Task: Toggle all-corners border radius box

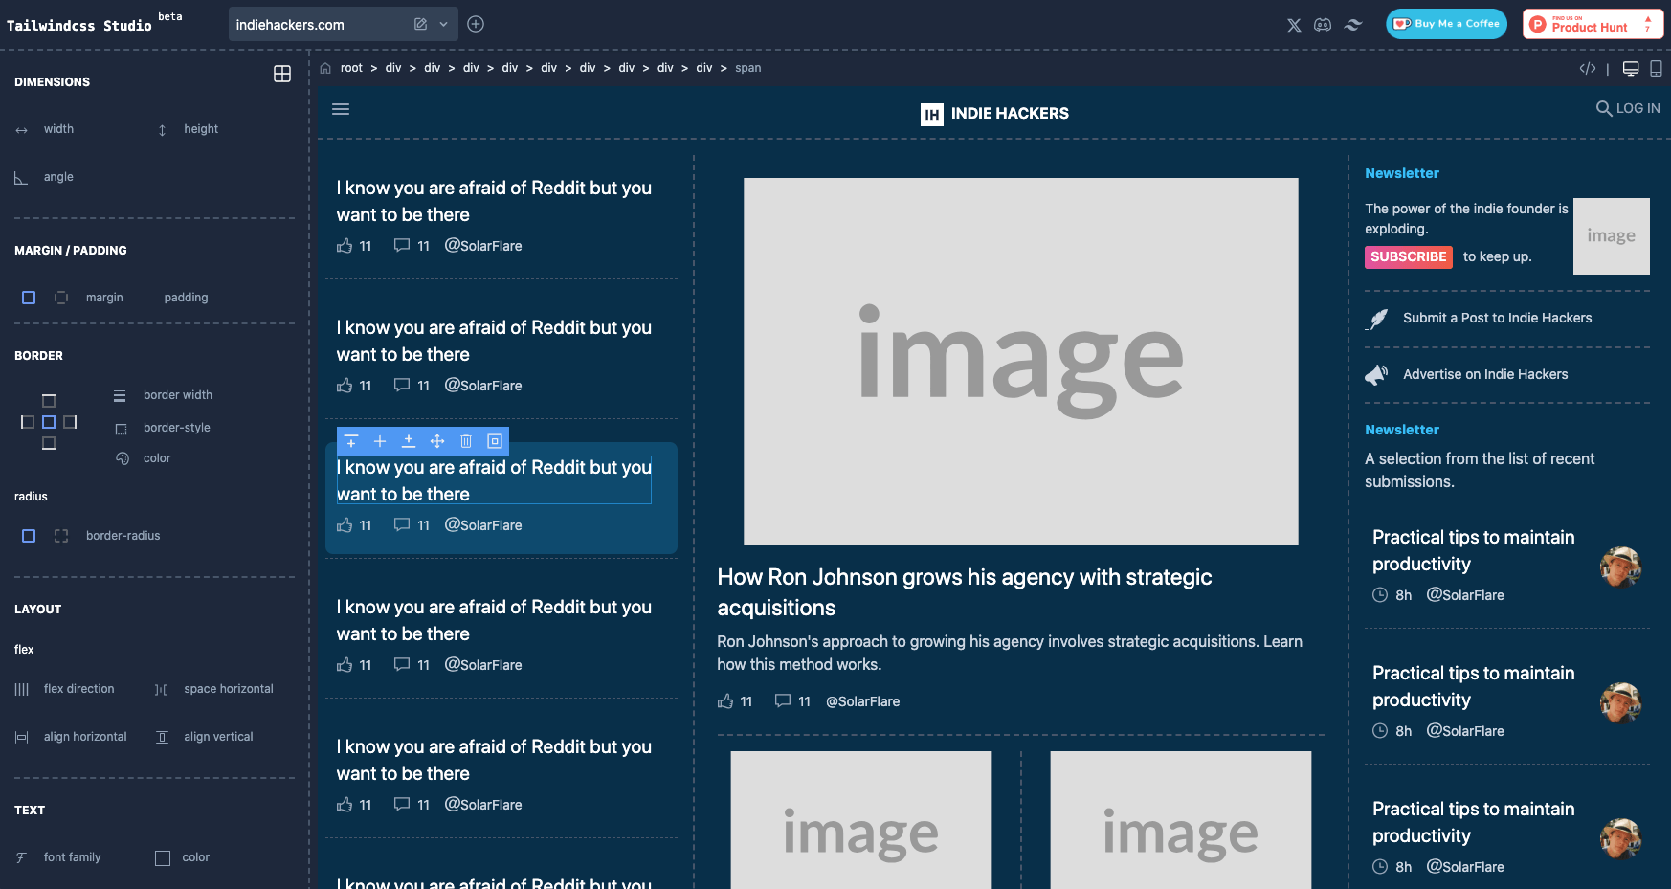Action: point(29,536)
